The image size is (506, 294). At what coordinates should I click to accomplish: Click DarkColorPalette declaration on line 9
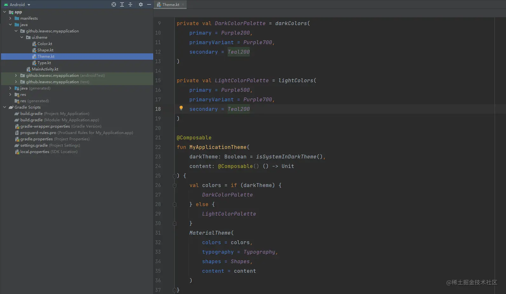(x=240, y=23)
